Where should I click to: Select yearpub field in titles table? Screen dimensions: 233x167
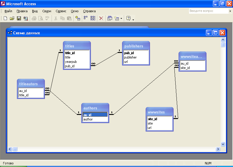click(77, 62)
